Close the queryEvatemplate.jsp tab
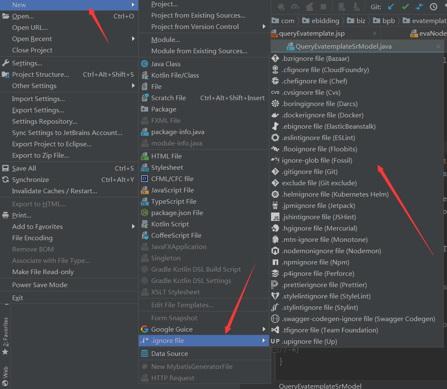This screenshot has width=447, height=389. click(375, 34)
